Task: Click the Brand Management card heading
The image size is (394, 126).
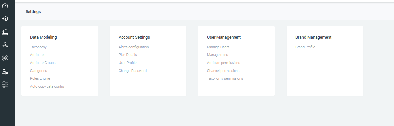Action: pos(313,37)
